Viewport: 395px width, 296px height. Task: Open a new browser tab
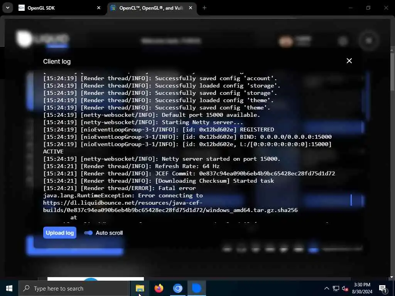tap(204, 8)
